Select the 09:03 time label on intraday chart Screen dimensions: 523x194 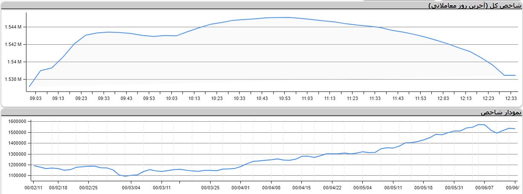tap(35, 98)
